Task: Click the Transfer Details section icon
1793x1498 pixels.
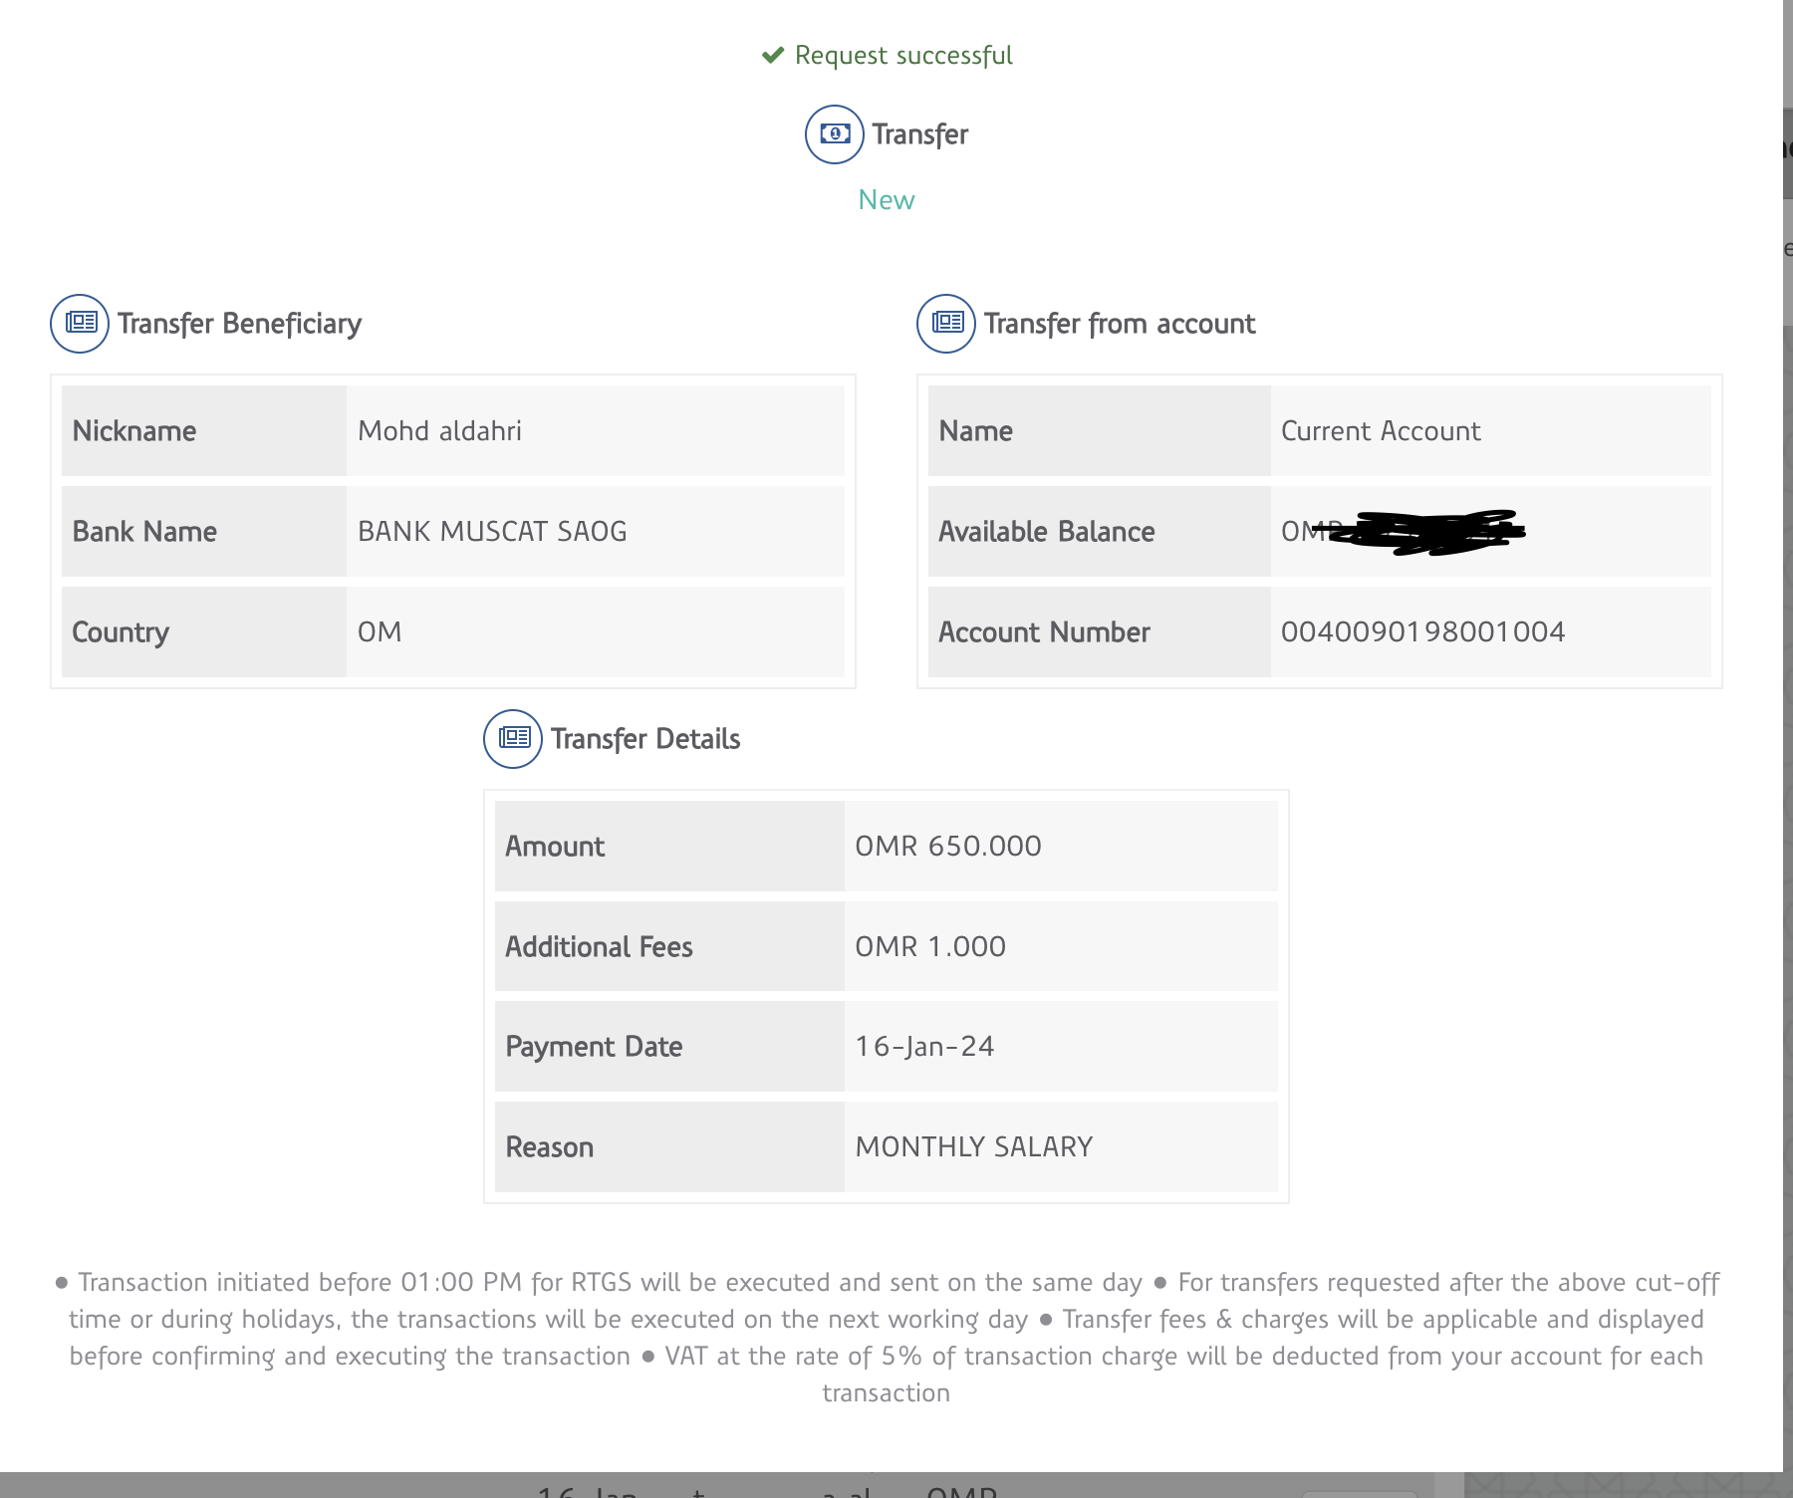Action: [513, 739]
